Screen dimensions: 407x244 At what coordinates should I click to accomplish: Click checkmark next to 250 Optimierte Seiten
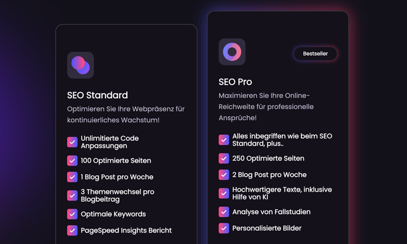[224, 159]
